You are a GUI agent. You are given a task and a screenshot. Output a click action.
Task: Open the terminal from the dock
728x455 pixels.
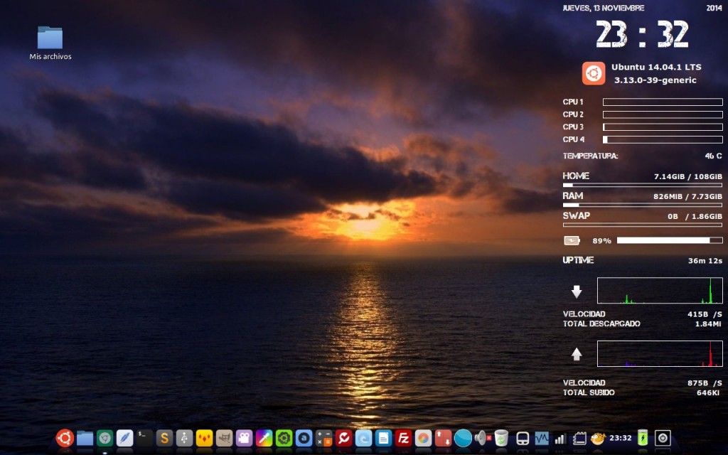click(144, 437)
